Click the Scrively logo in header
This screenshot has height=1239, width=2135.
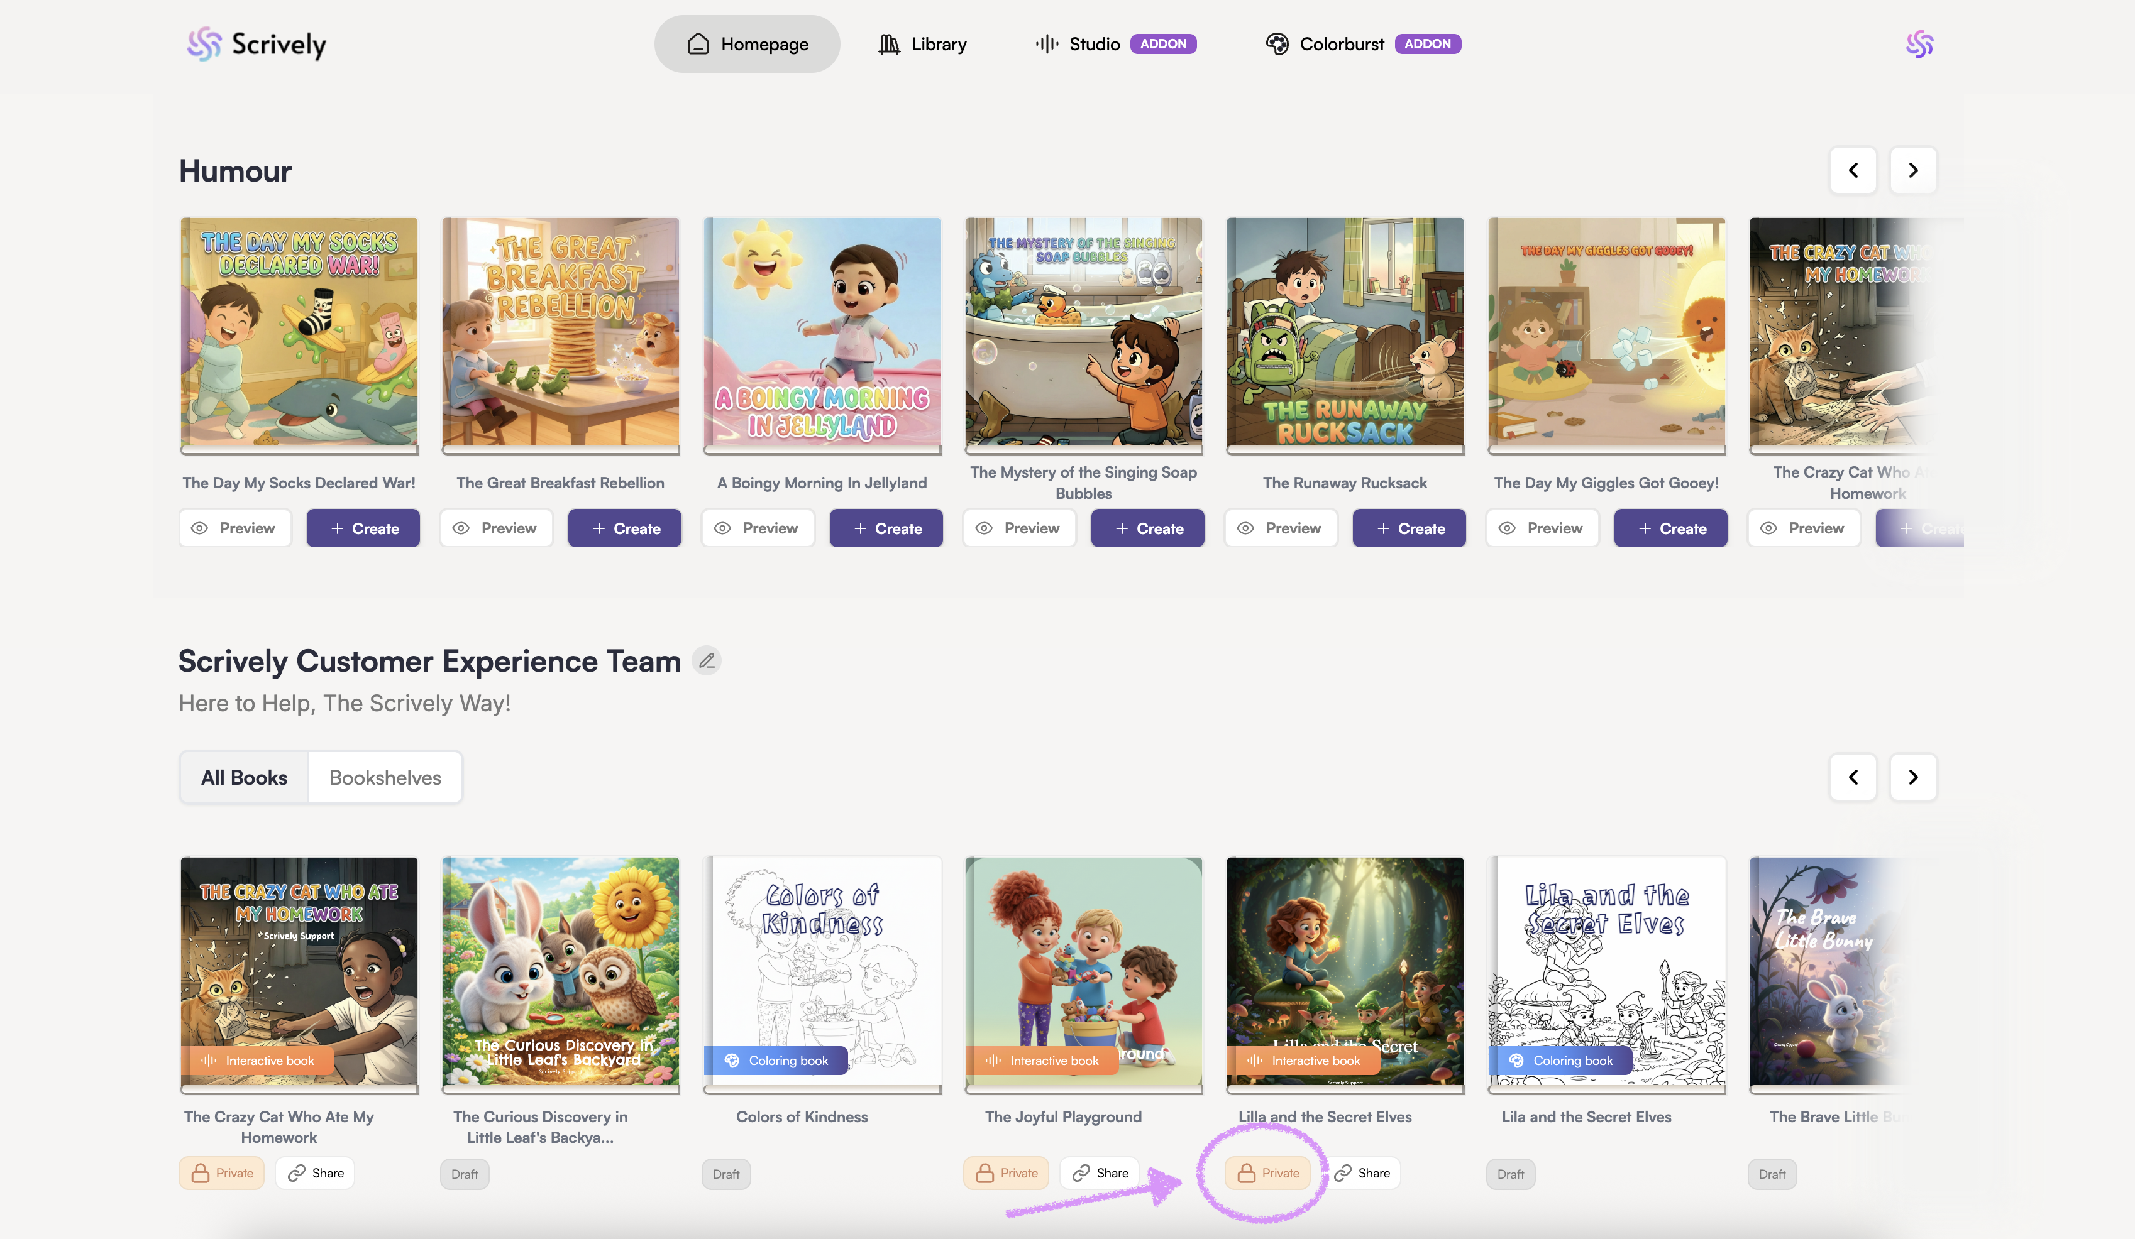(x=256, y=44)
